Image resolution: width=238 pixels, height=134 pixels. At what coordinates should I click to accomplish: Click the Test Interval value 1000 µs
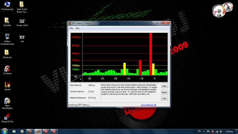[92, 85]
